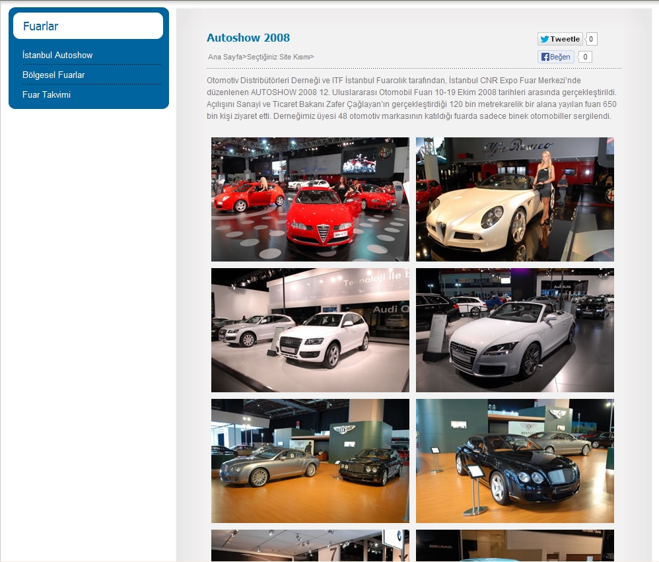Open the Fuar Takvimi sidebar link
659x562 pixels.
pyautogui.click(x=46, y=94)
